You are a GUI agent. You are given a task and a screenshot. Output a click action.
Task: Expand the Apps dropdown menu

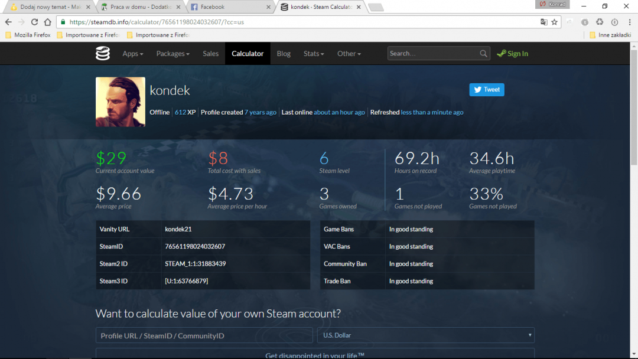133,54
